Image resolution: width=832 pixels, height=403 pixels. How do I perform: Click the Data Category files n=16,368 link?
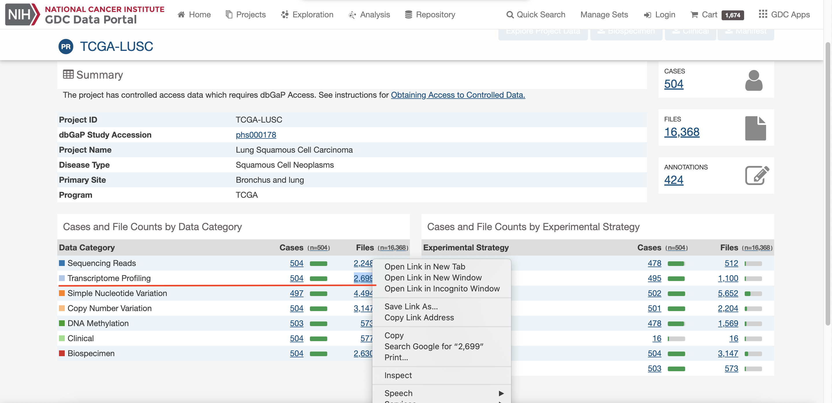pyautogui.click(x=393, y=248)
